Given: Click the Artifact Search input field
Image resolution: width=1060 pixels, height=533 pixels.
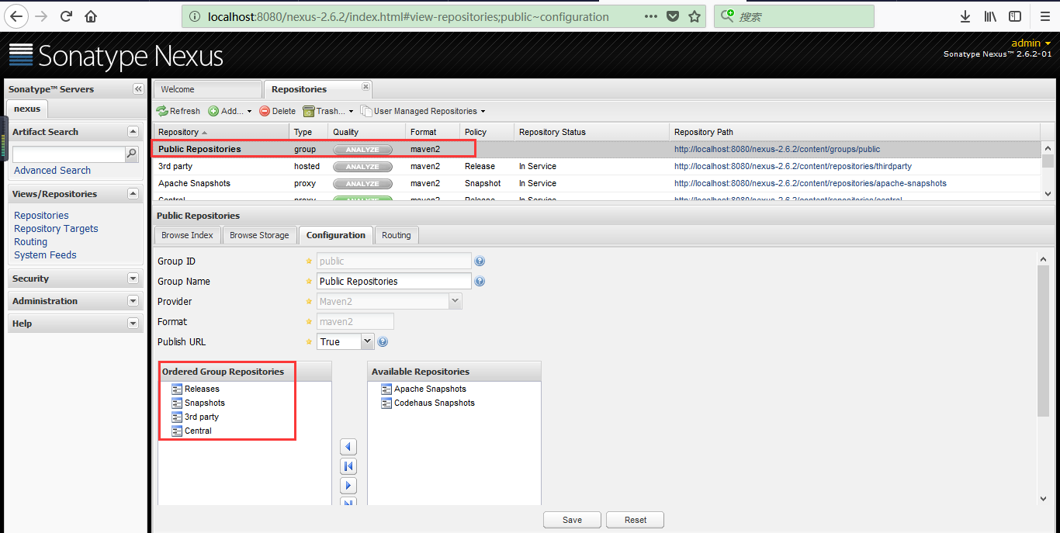Looking at the screenshot, I should [x=68, y=154].
